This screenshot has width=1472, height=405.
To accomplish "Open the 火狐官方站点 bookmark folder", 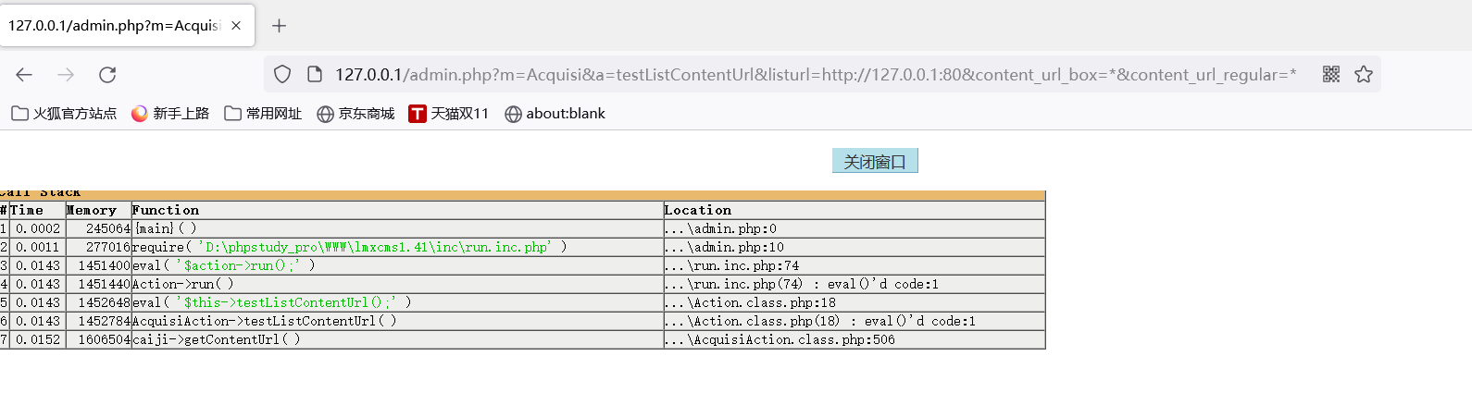I will click(x=64, y=114).
